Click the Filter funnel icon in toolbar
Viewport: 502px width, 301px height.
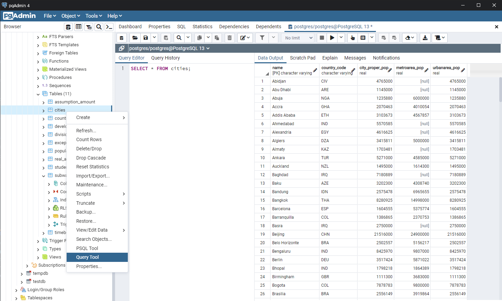coord(262,38)
